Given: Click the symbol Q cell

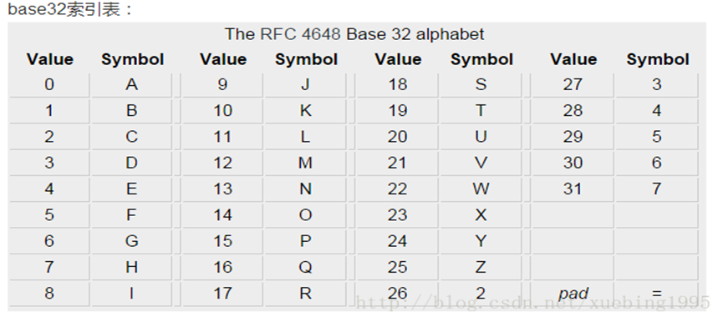Looking at the screenshot, I should [306, 267].
